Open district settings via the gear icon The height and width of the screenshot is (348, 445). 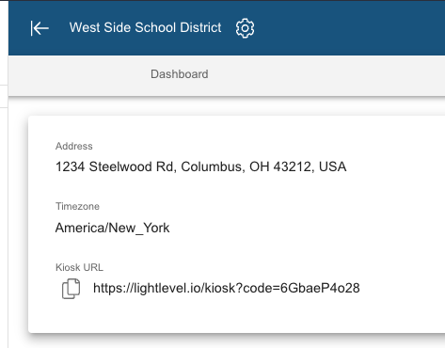[245, 28]
